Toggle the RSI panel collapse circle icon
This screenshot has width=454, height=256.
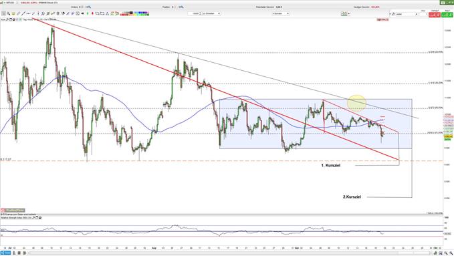(40, 217)
